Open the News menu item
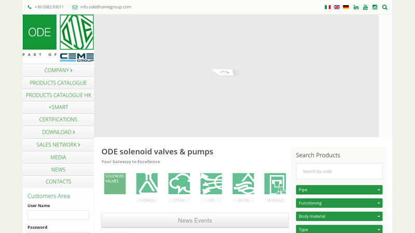This screenshot has width=415, height=233. (x=58, y=170)
